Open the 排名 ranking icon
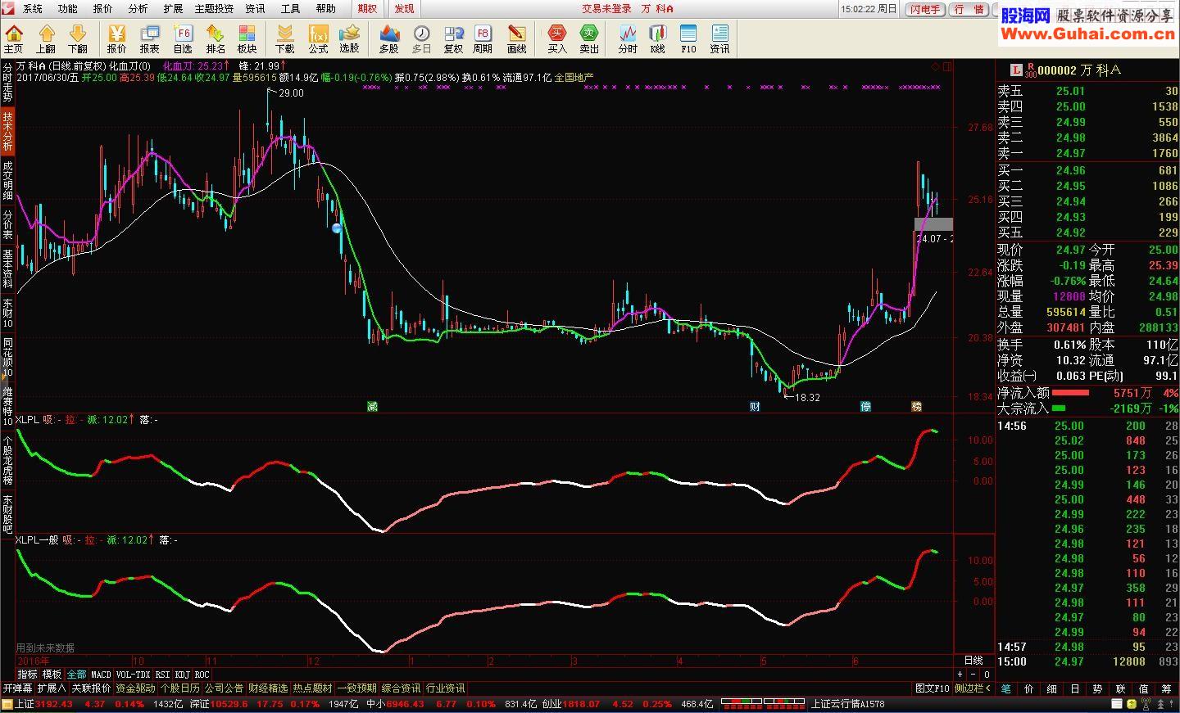This screenshot has height=713, width=1180. click(x=216, y=38)
